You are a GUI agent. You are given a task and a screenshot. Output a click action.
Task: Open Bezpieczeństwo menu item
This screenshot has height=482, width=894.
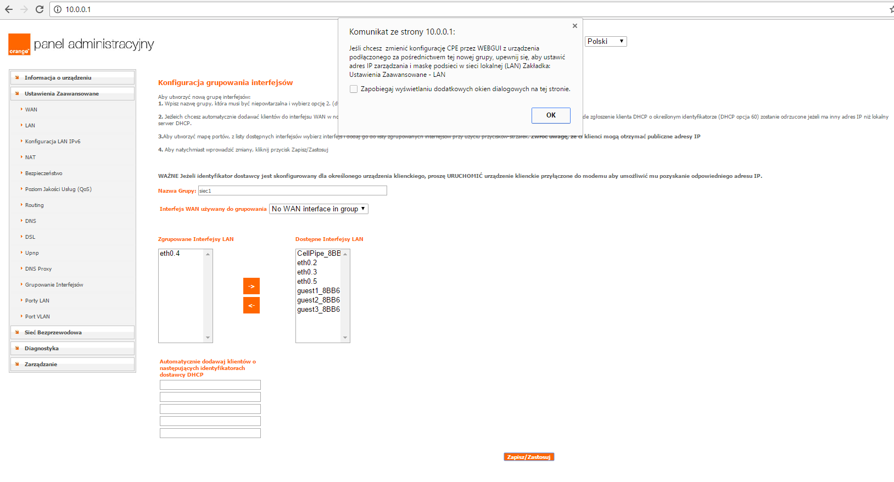tap(44, 173)
